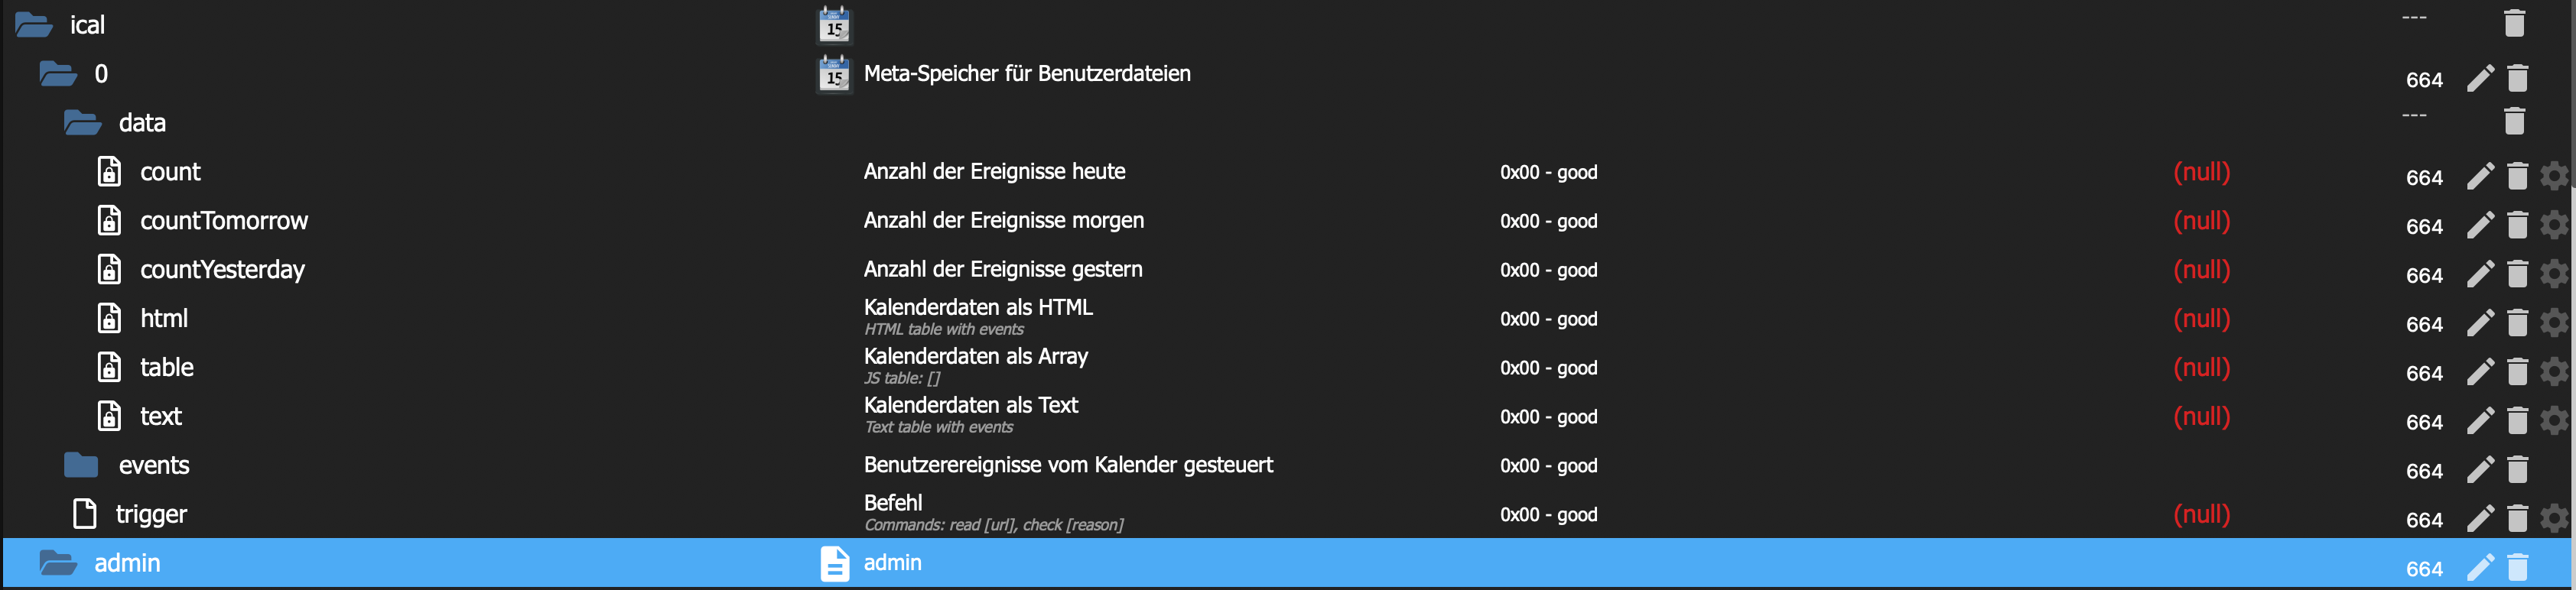
Task: Delete the data folder
Action: [x=2514, y=121]
